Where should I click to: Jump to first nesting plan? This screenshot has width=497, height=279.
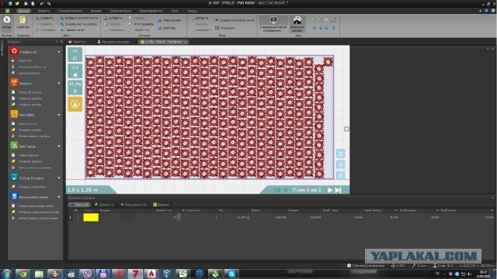point(277,190)
